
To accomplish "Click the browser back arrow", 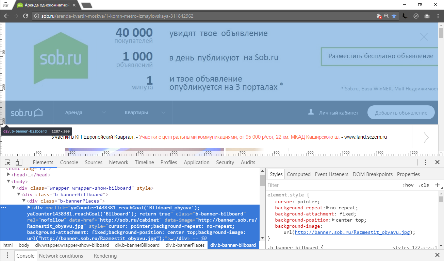I will [x=6, y=16].
